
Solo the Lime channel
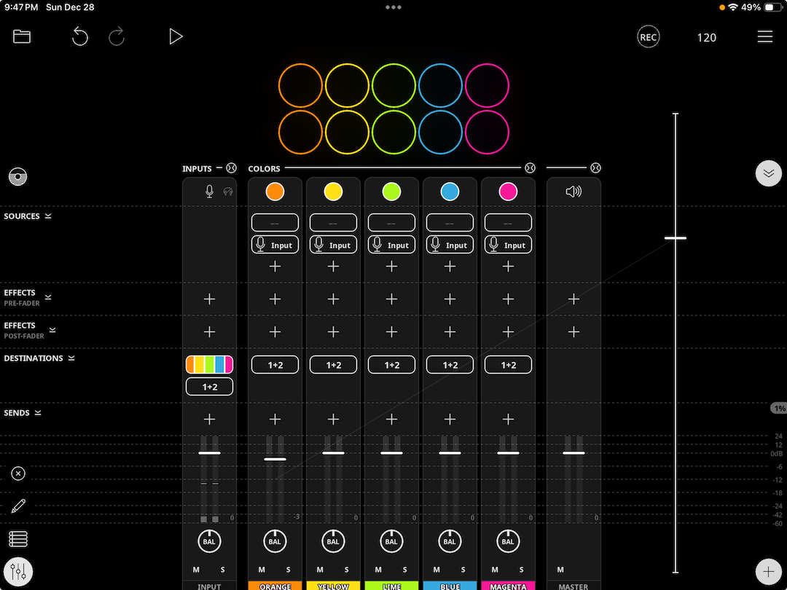pos(404,570)
